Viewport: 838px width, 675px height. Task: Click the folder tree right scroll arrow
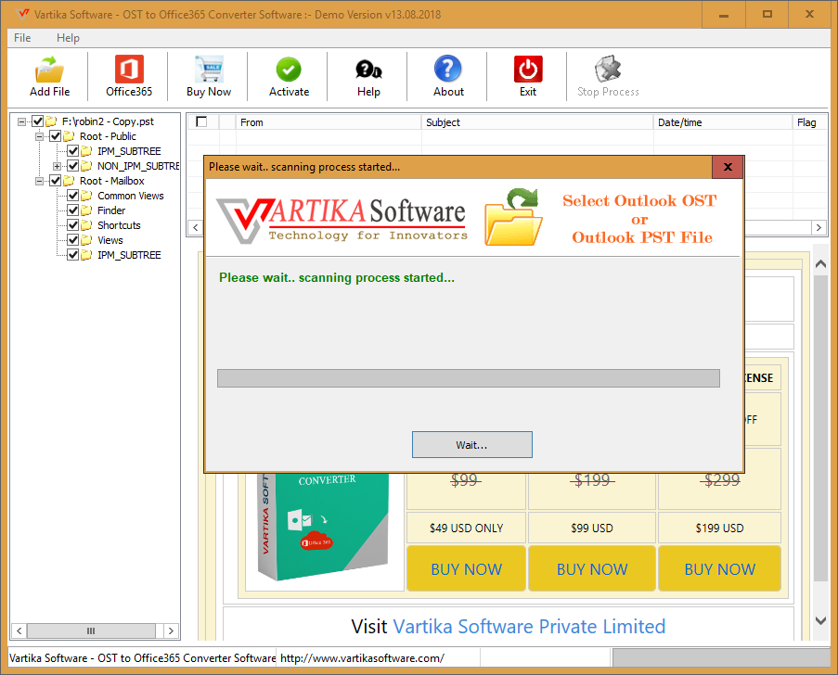tap(171, 630)
